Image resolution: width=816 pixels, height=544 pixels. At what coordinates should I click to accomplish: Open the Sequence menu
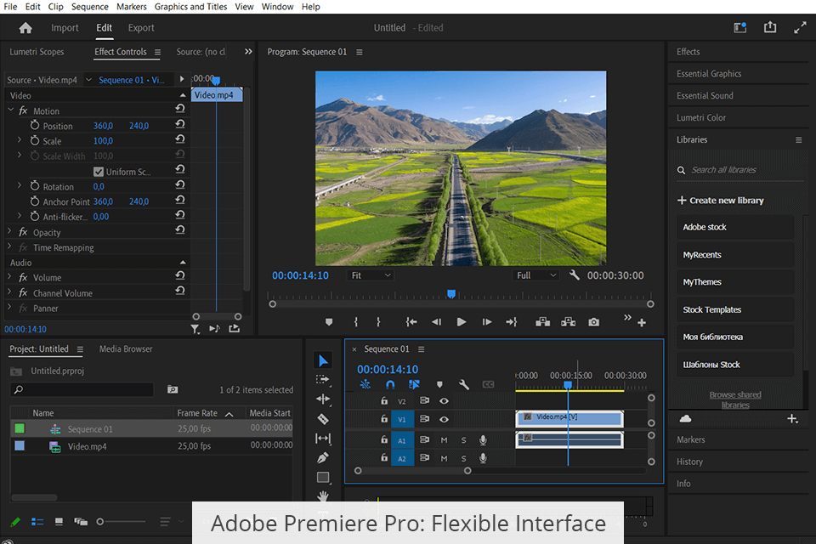(x=89, y=7)
